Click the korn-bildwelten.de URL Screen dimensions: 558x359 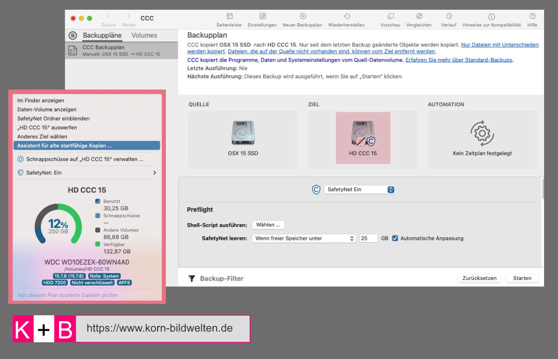159,328
